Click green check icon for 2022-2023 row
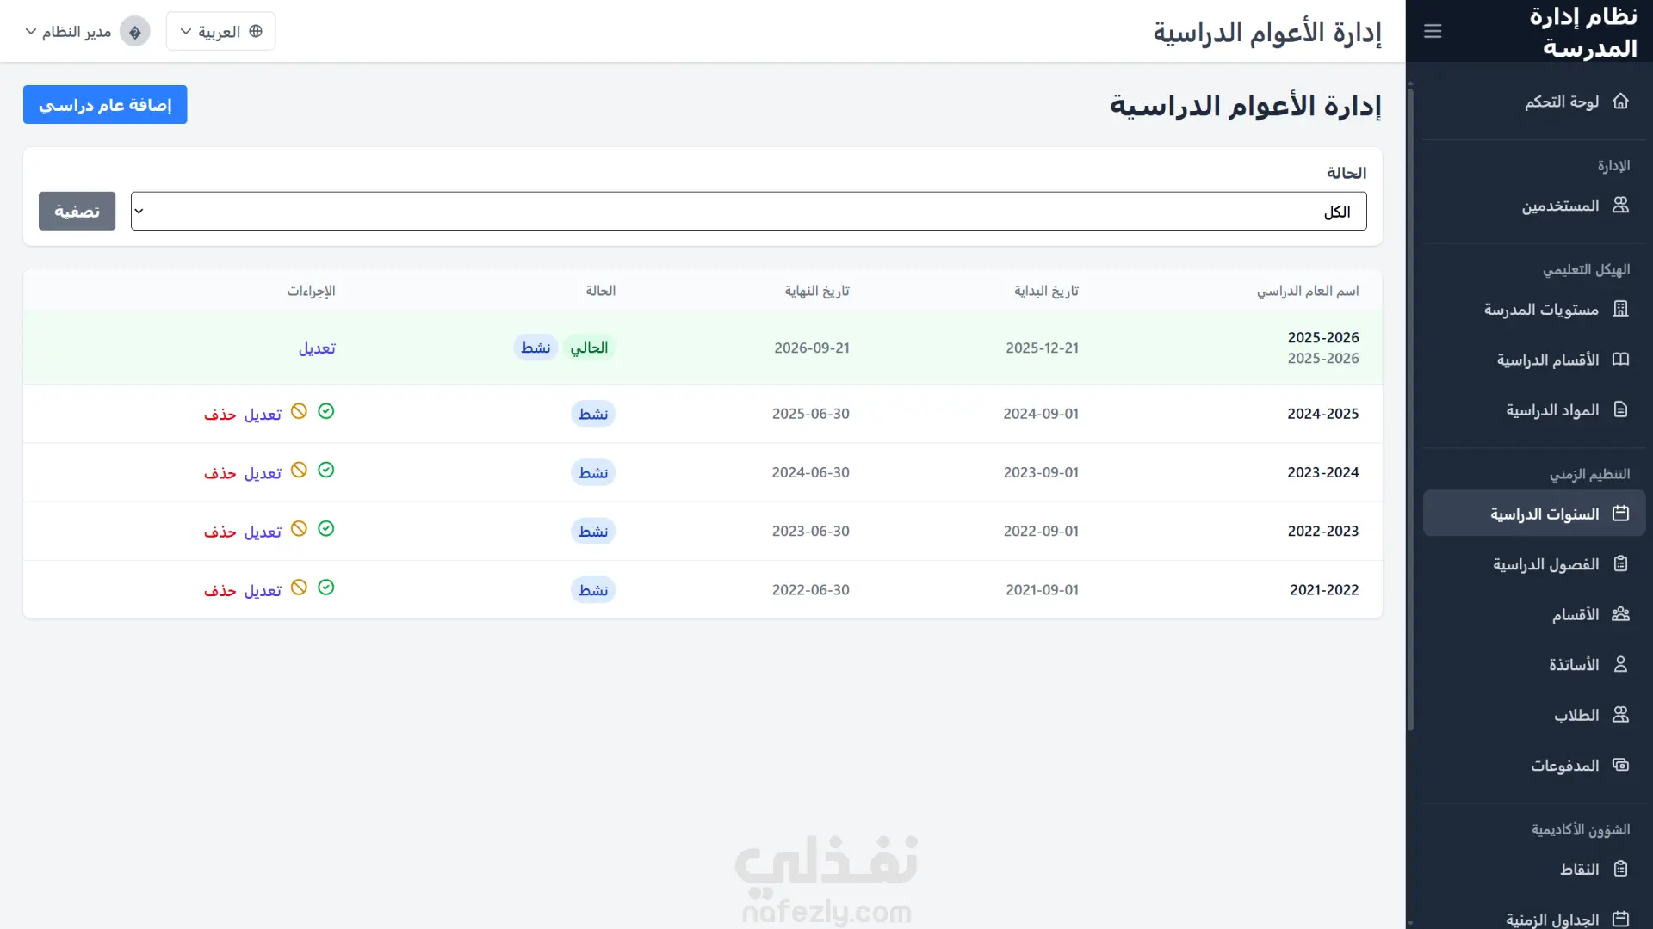The image size is (1653, 929). [x=325, y=528]
